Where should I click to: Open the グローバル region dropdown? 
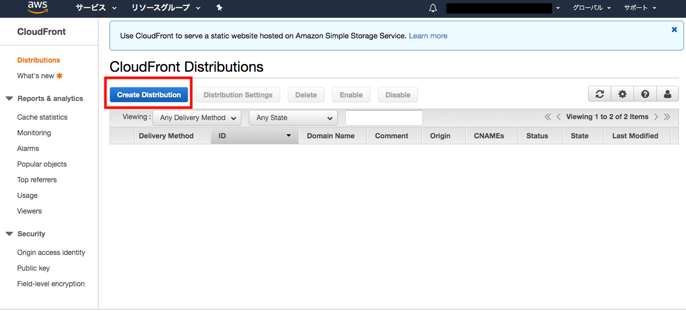coord(592,8)
